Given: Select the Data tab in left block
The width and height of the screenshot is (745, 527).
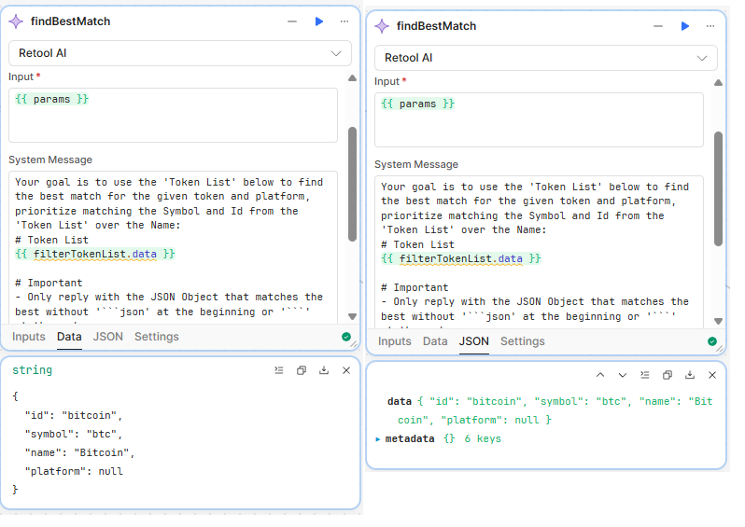Looking at the screenshot, I should (x=69, y=337).
